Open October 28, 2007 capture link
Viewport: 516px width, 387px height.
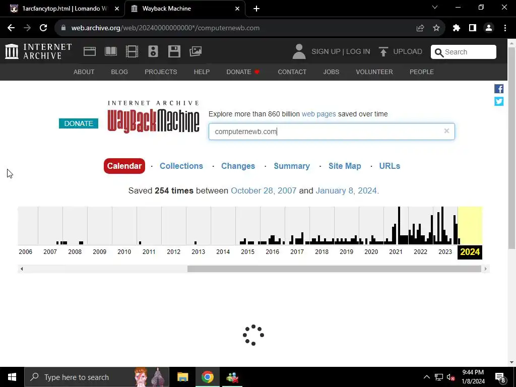point(263,190)
